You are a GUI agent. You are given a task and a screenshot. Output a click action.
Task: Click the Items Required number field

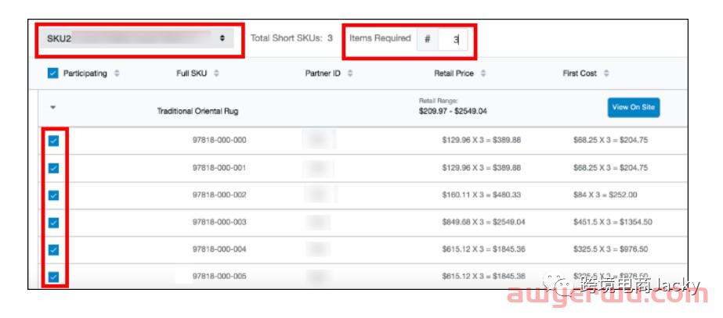(454, 39)
